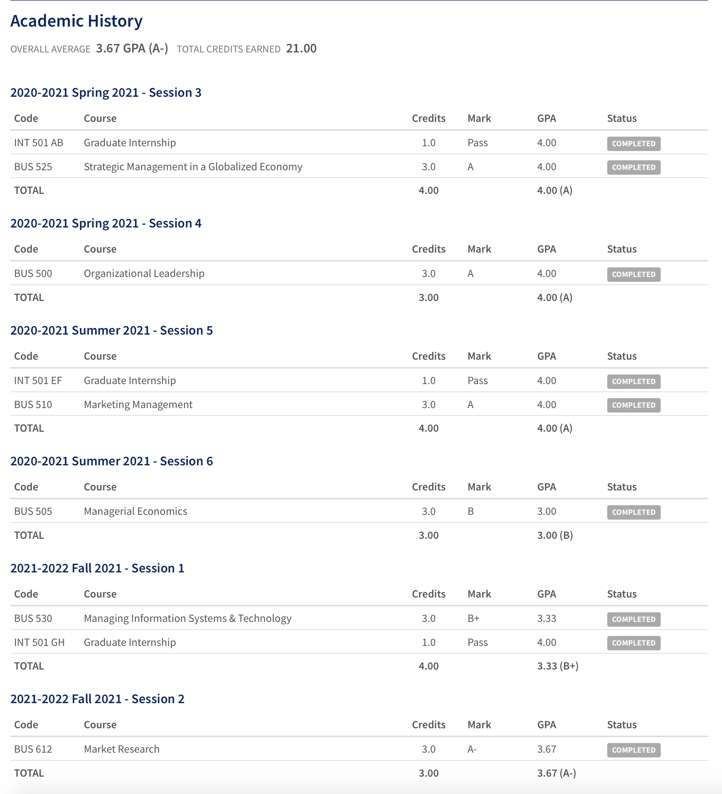The height and width of the screenshot is (794, 722).
Task: Select the Spring 2021 - Session 3 heading
Action: click(x=106, y=93)
